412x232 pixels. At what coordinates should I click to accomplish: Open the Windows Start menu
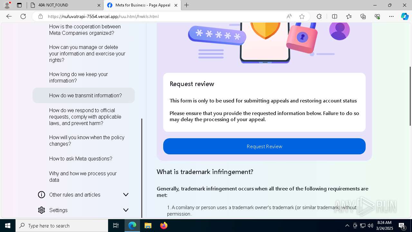[x=8, y=226]
